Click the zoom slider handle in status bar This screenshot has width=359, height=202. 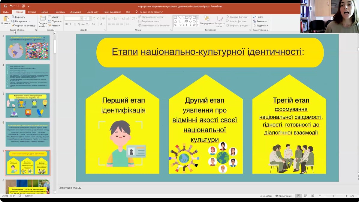[333, 196]
